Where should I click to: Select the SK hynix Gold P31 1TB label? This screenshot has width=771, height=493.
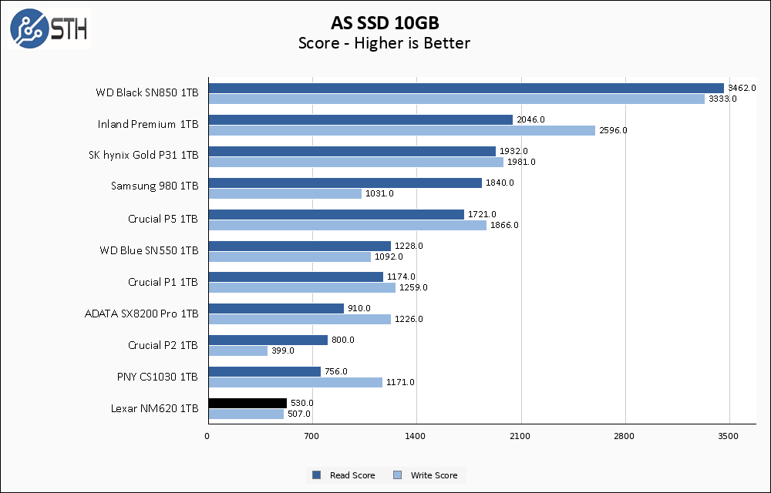143,155
